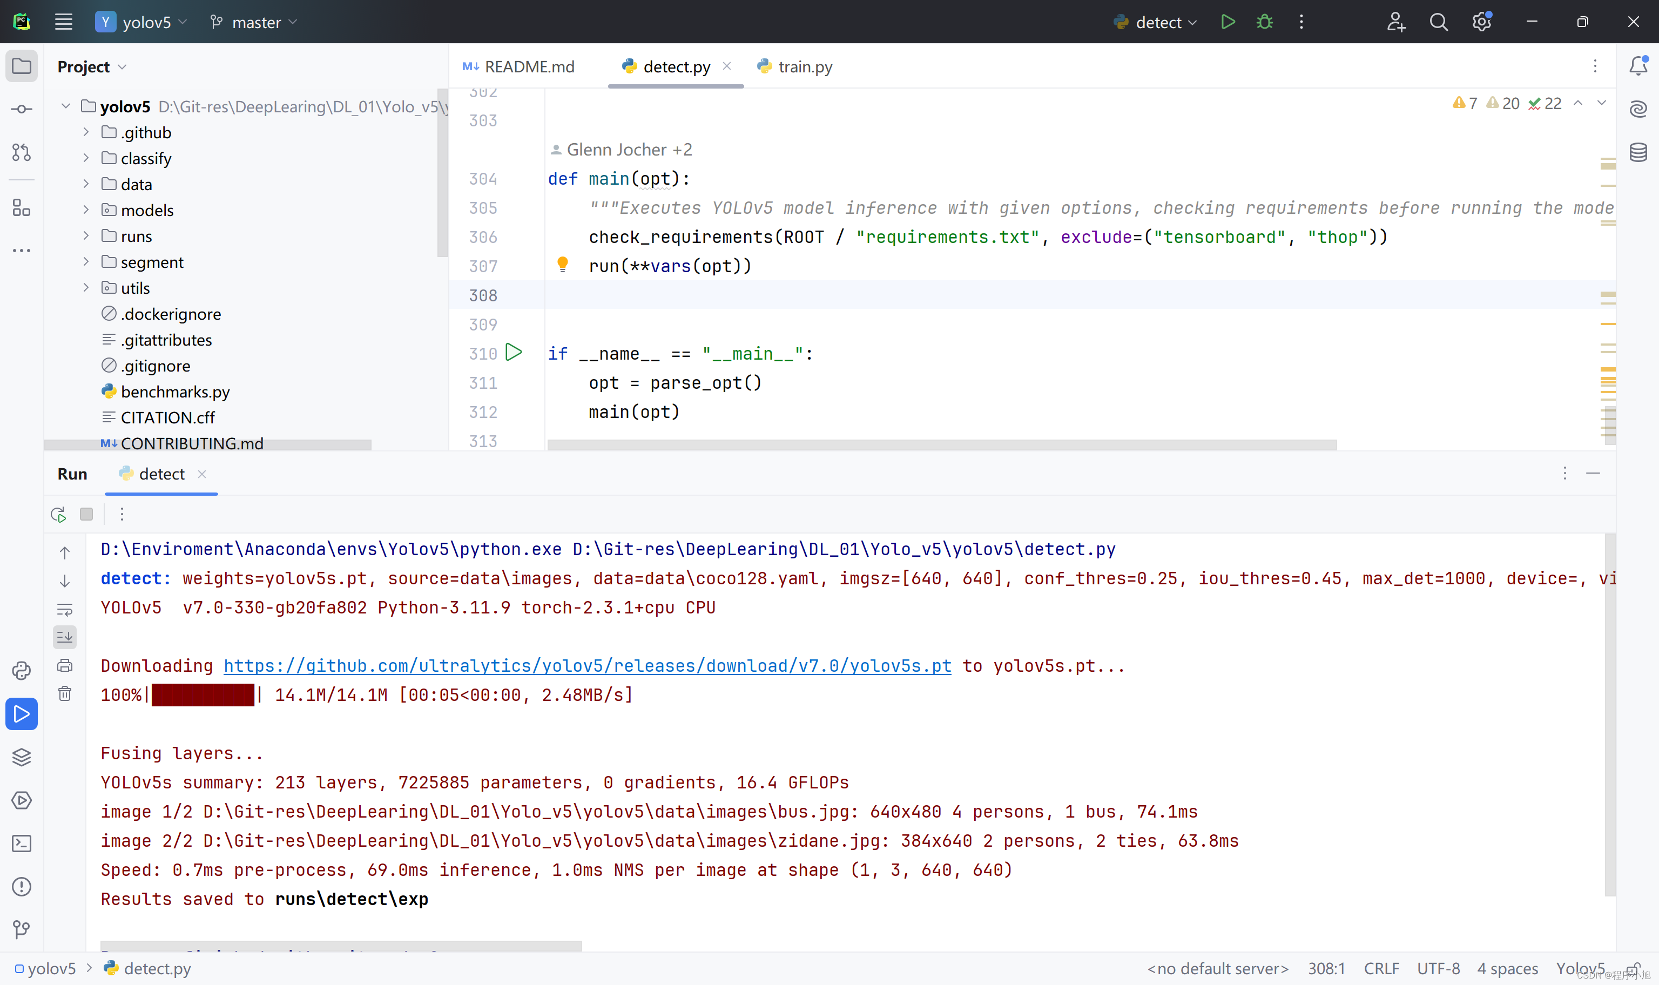Open the master branch dropdown
The image size is (1659, 985).
coord(253,22)
